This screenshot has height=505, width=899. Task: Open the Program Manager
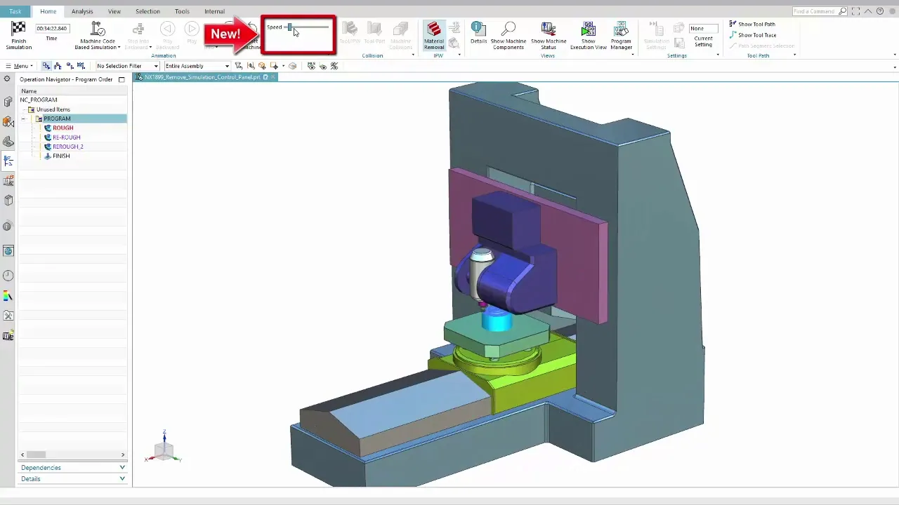[621, 35]
